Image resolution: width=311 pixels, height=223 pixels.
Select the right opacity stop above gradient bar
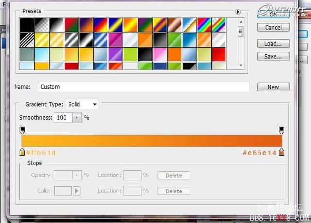pyautogui.click(x=282, y=130)
